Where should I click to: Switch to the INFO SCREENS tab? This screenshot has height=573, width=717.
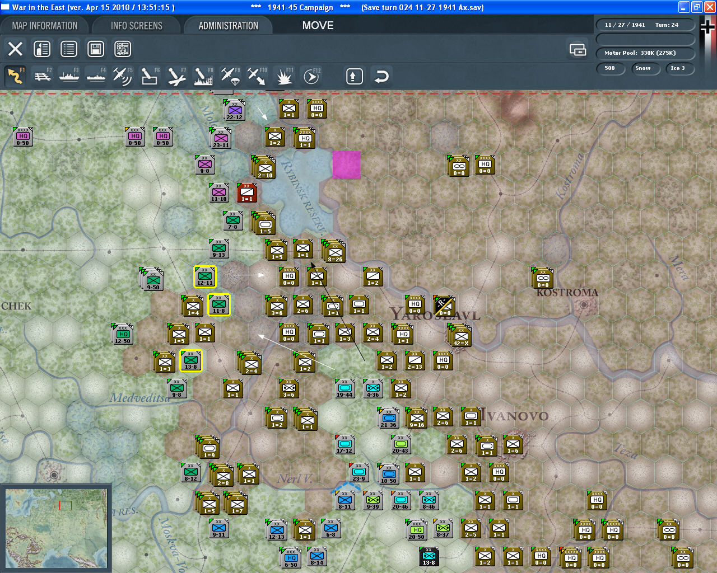137,26
